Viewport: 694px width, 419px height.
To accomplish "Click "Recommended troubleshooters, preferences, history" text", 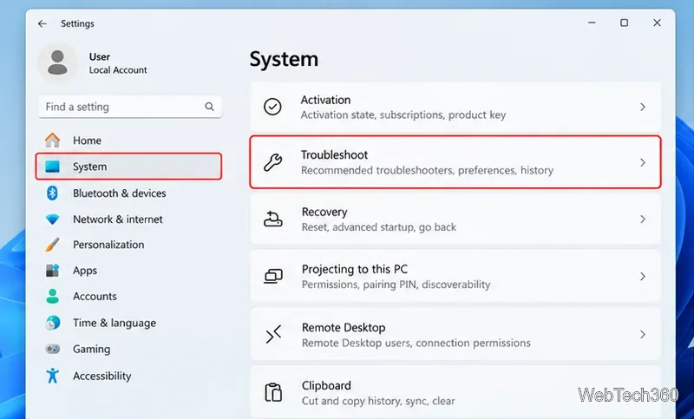I will pyautogui.click(x=427, y=170).
